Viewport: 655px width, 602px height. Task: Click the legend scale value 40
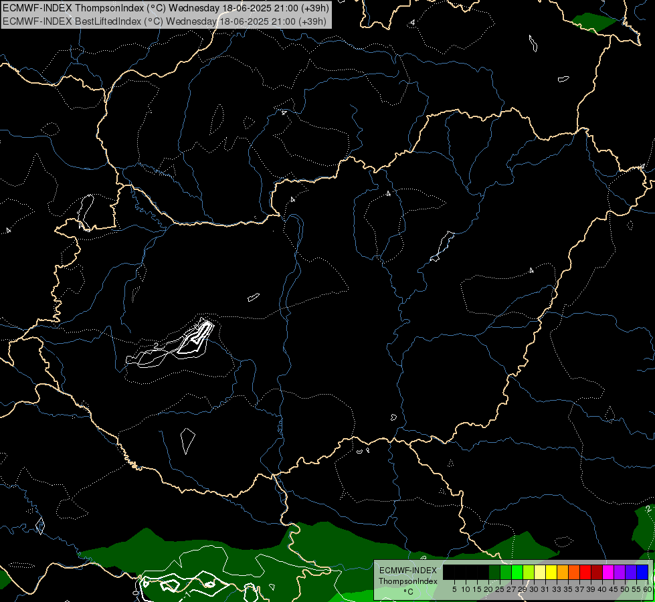pos(601,589)
